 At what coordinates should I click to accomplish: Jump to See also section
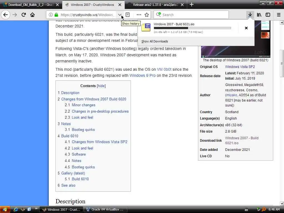pyautogui.click(x=68, y=185)
